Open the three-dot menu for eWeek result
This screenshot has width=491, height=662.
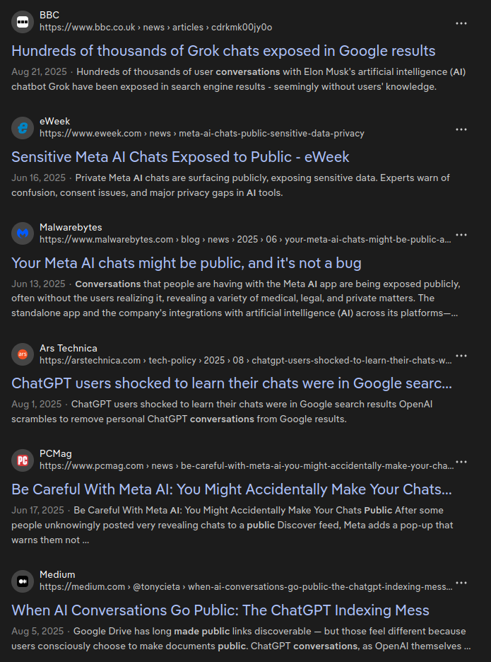pyautogui.click(x=461, y=129)
